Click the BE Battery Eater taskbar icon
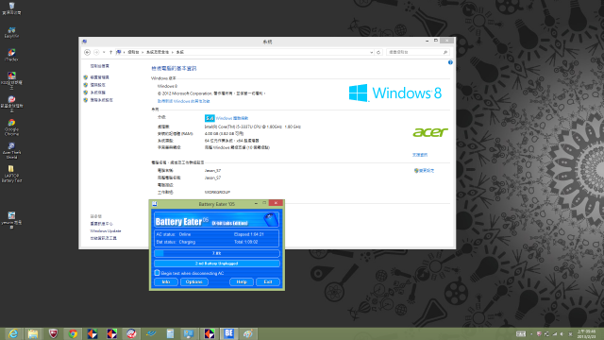This screenshot has height=340, width=604. pos(229,333)
